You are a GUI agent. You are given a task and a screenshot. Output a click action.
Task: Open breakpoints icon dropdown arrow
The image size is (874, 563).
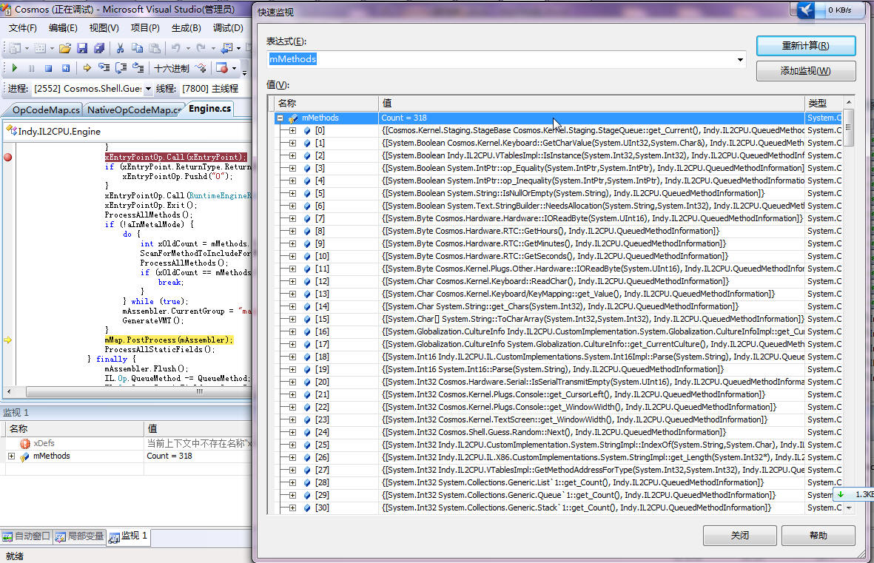coord(234,69)
